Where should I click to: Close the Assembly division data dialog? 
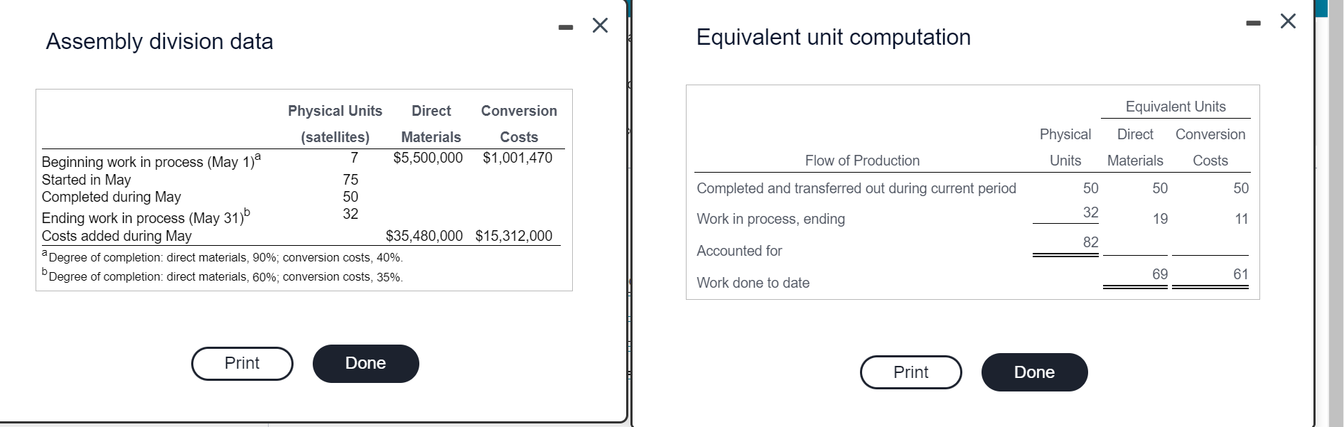click(x=600, y=26)
